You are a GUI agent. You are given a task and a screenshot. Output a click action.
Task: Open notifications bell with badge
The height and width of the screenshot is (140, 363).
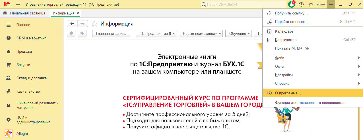tap(292, 4)
